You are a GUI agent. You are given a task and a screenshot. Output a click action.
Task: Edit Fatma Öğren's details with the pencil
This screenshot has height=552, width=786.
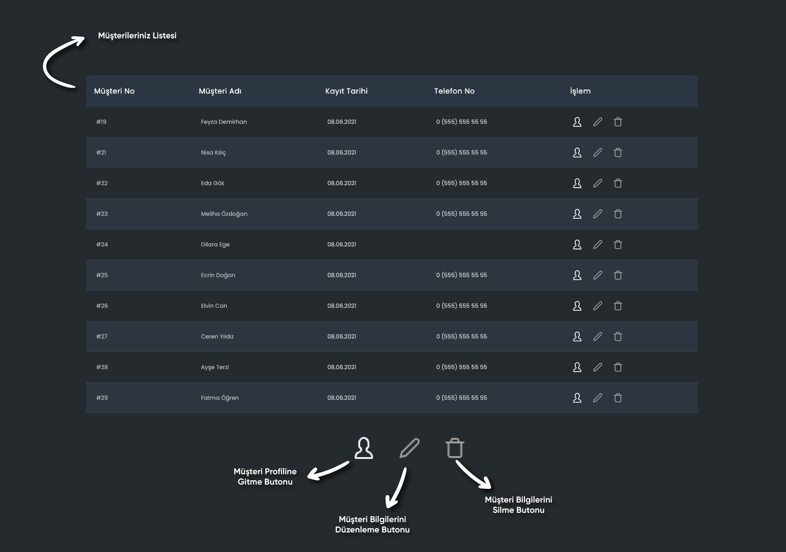click(x=597, y=397)
